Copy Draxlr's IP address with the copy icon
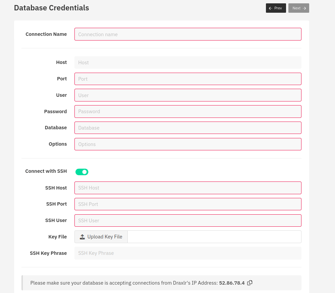This screenshot has height=293, width=335. point(250,283)
